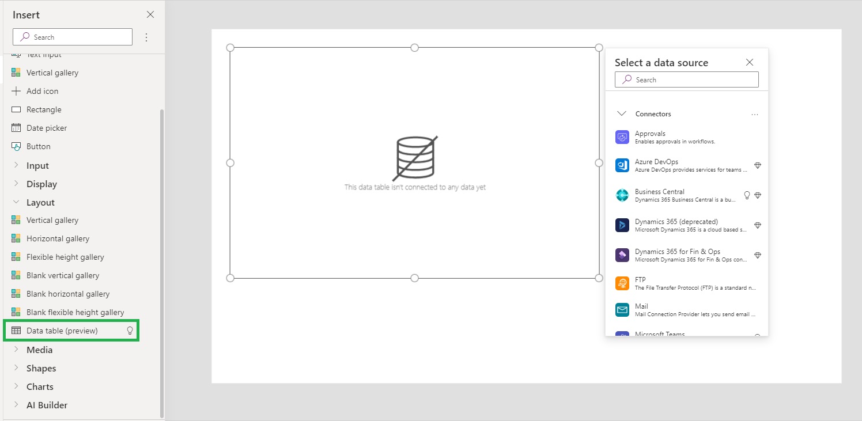This screenshot has height=421, width=862.
Task: Close the Select a data source panel
Action: [x=749, y=62]
